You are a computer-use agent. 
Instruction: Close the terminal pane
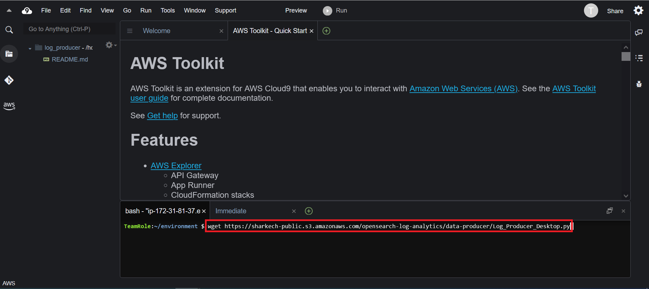point(623,211)
